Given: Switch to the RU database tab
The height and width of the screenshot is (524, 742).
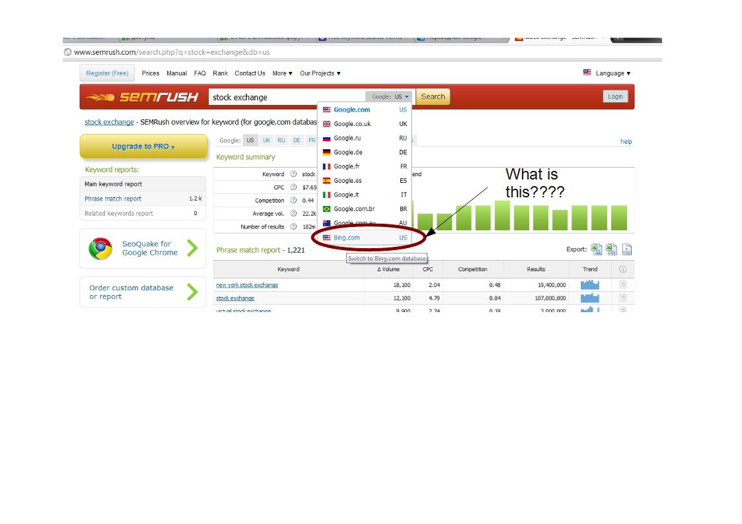Looking at the screenshot, I should point(281,141).
